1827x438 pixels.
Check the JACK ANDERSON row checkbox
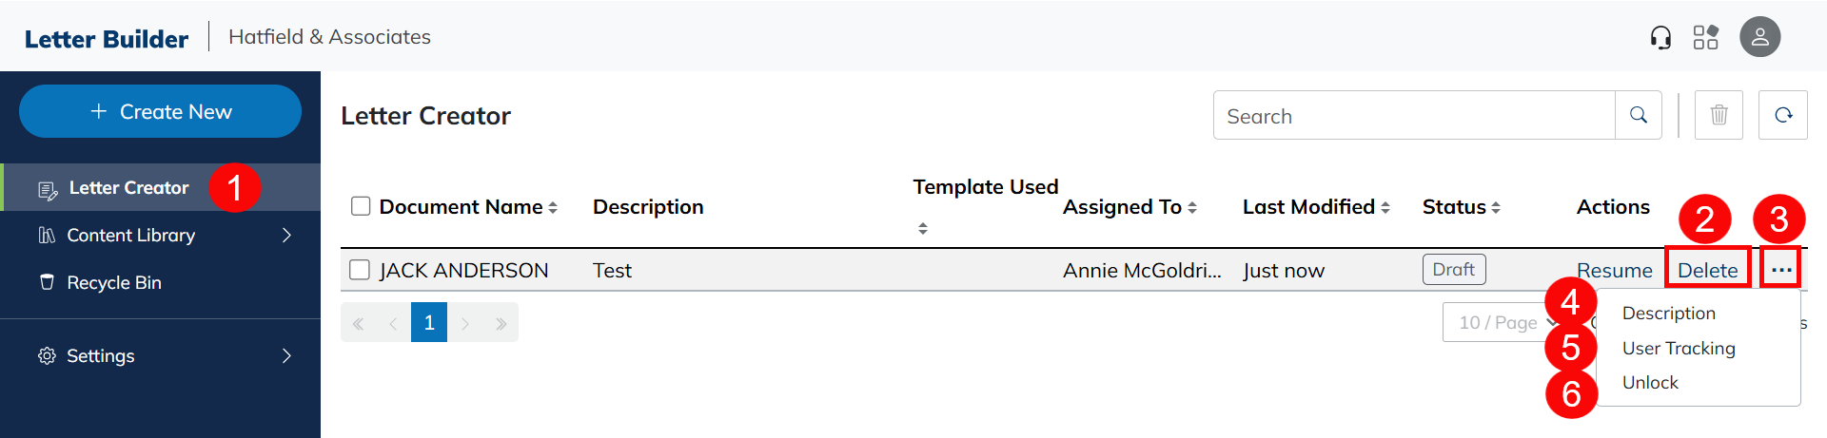point(360,270)
